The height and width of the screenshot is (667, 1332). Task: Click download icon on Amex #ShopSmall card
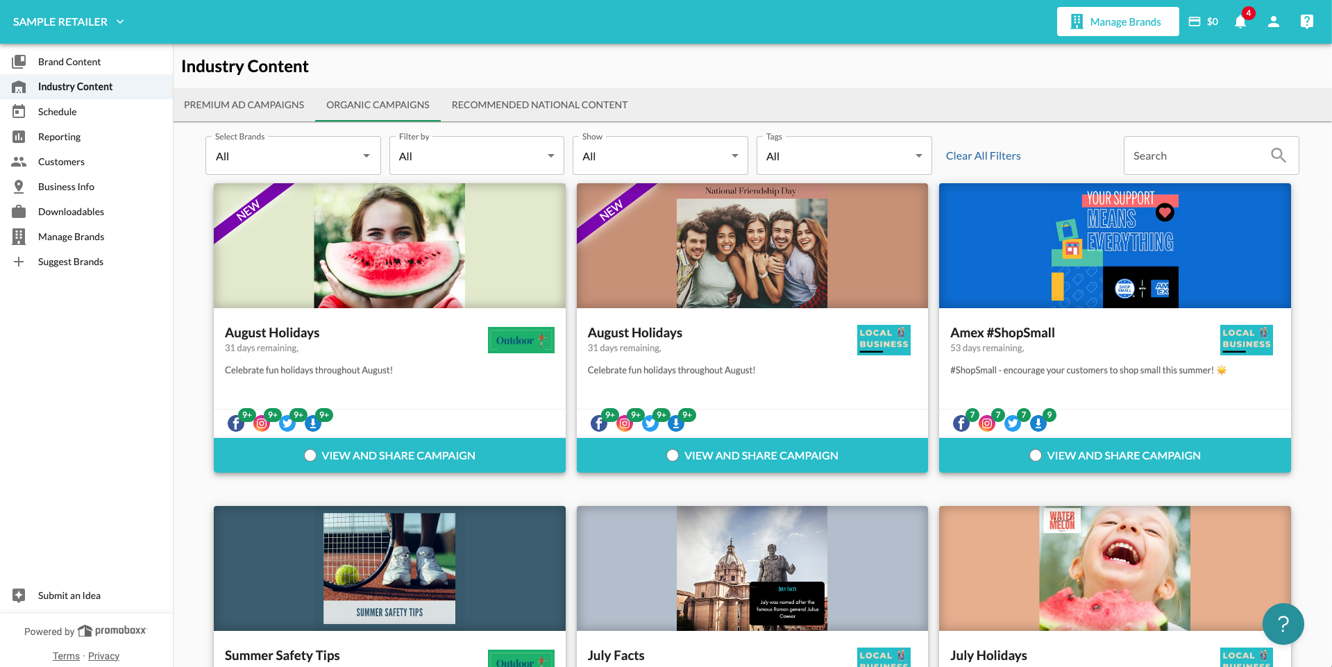(1038, 423)
